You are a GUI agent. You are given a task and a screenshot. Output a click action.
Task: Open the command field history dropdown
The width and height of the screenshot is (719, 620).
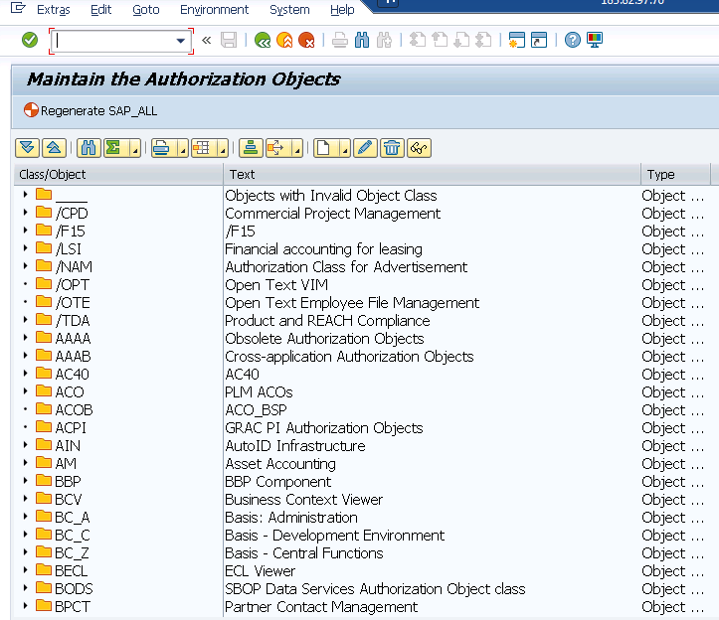pos(181,41)
